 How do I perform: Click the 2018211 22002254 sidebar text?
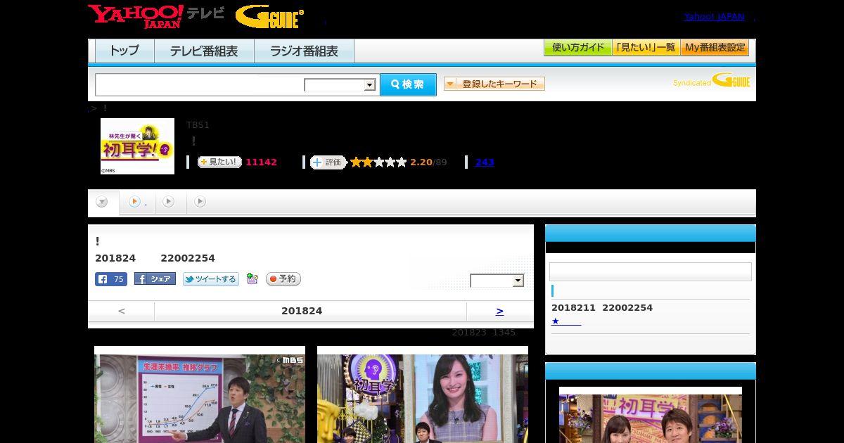(x=602, y=308)
